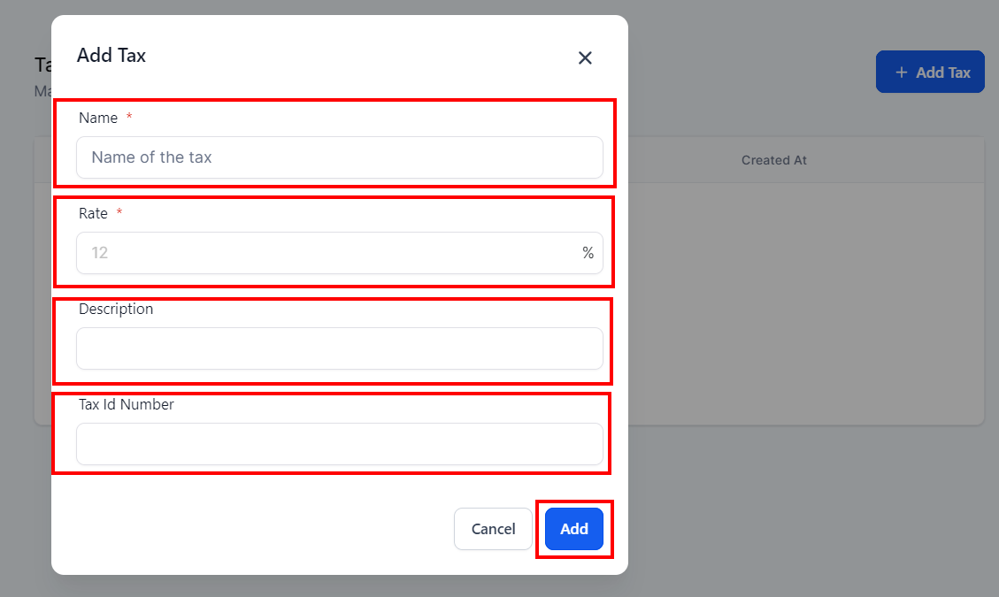Click the Name of the tax field
This screenshot has width=999, height=597.
[340, 157]
